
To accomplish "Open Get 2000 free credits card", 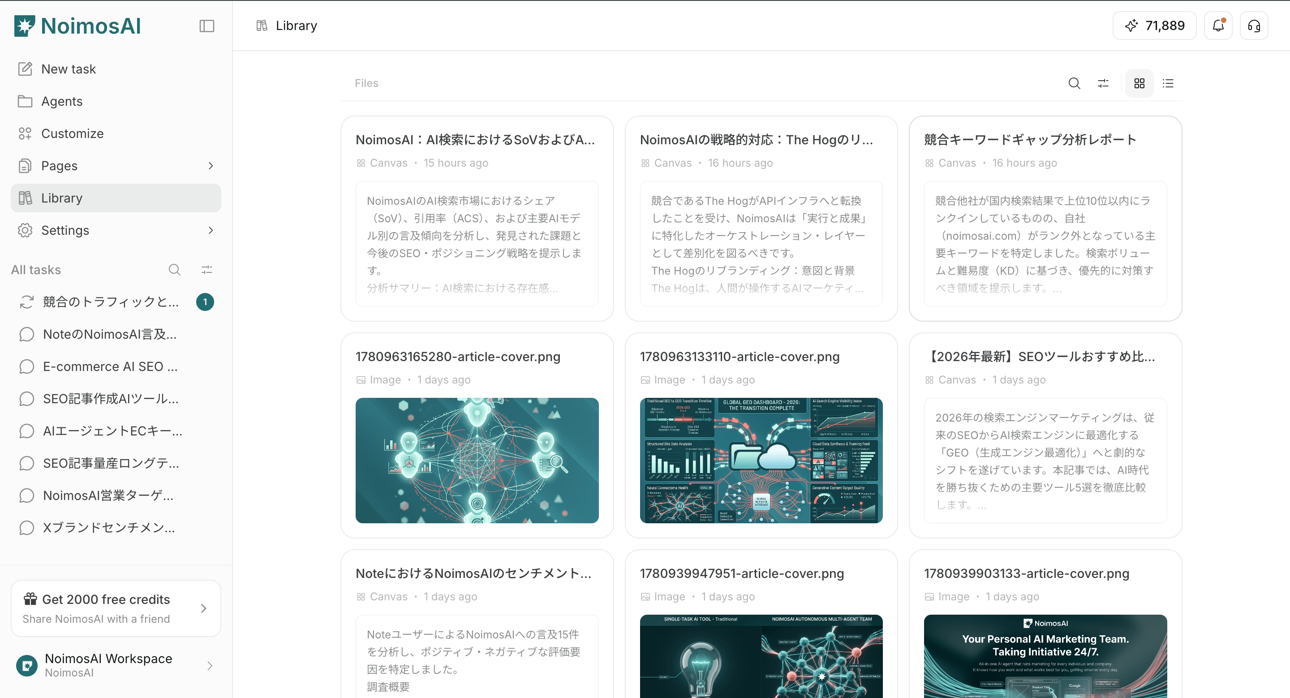I will pyautogui.click(x=116, y=608).
